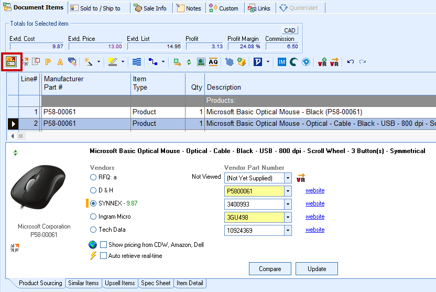Click the yellow box with plus icon
Viewport: 436px width, 292px height.
click(242, 62)
